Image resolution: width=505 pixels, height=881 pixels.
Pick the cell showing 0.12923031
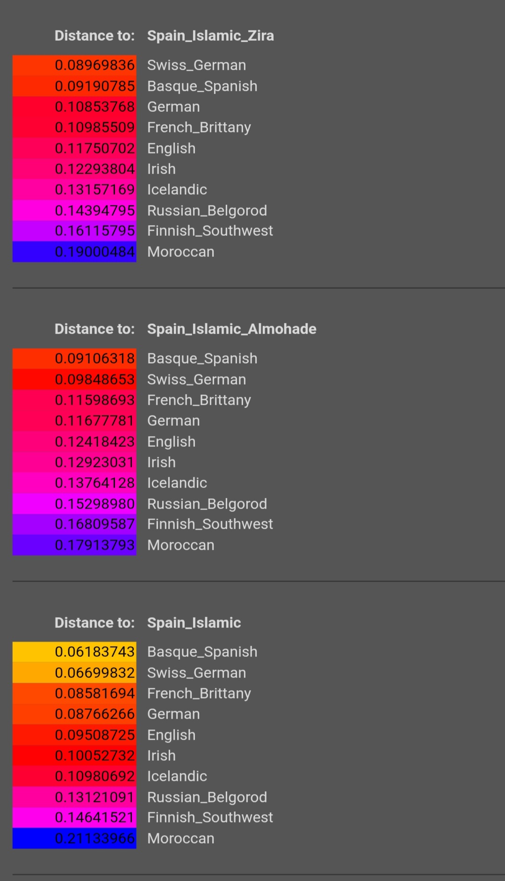(x=74, y=462)
